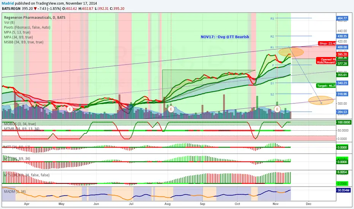Click the S1 pivot level label

point(272,83)
